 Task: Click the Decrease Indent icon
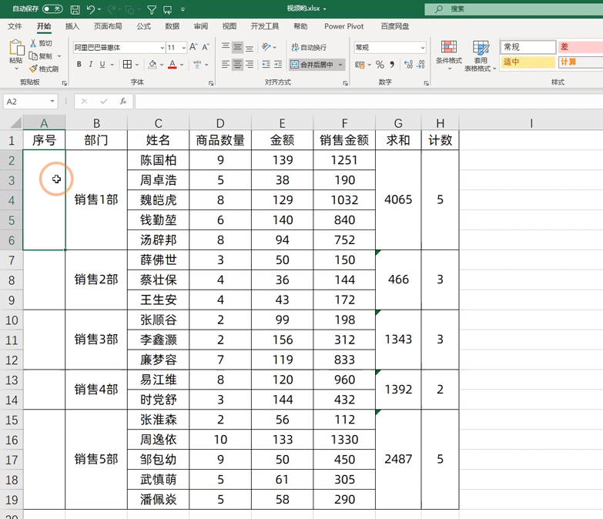coord(266,64)
